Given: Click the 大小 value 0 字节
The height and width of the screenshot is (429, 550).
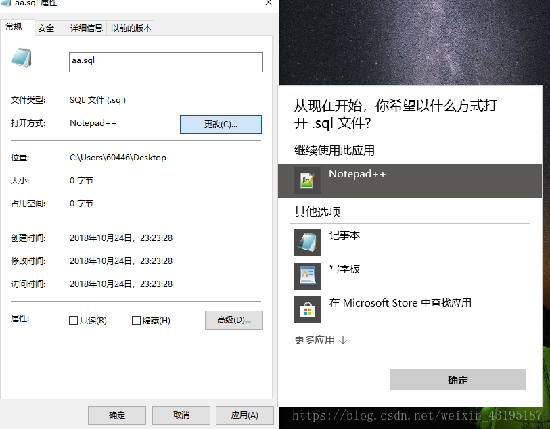Looking at the screenshot, I should click(81, 180).
